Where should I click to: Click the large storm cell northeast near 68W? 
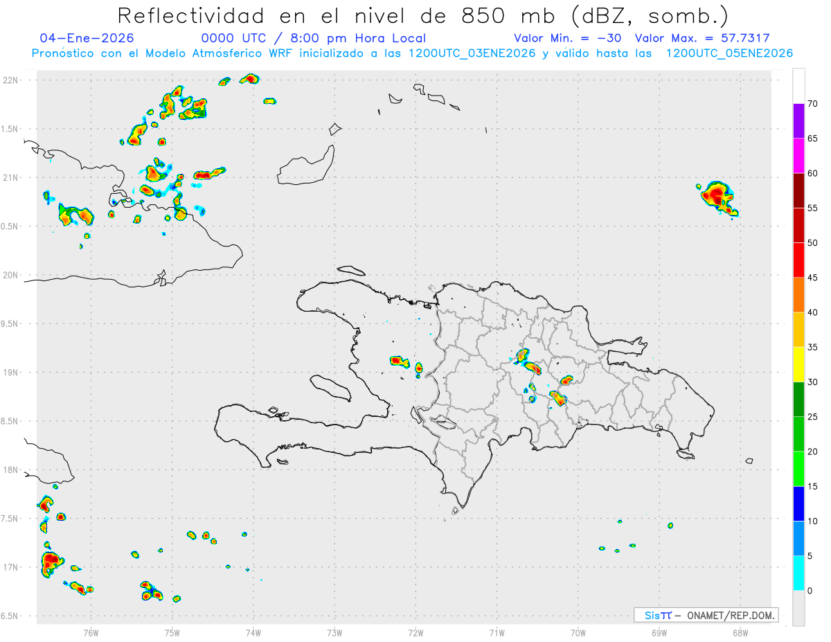tap(718, 198)
